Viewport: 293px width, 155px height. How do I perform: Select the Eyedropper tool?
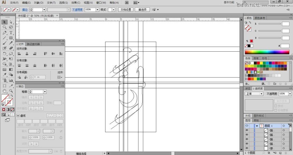5,75
